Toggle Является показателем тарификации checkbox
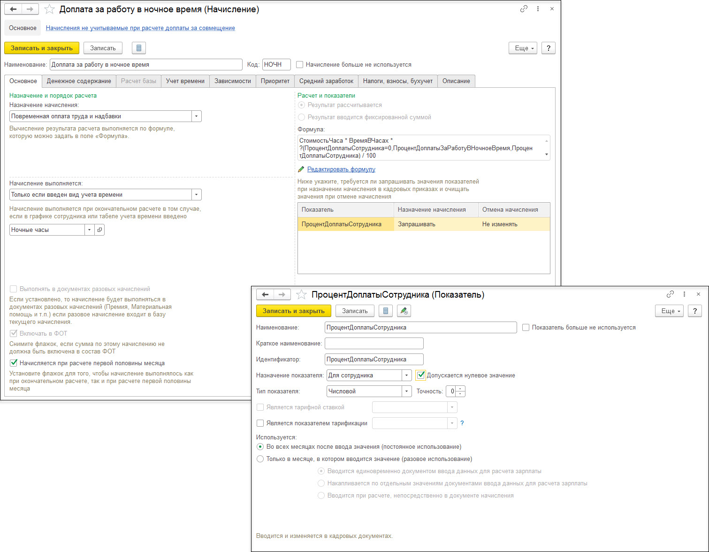709x552 pixels. point(260,423)
